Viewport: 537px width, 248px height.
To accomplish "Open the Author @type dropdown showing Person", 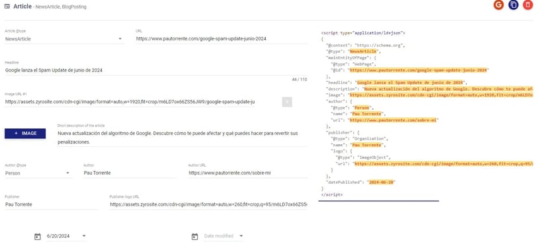I will (38, 173).
